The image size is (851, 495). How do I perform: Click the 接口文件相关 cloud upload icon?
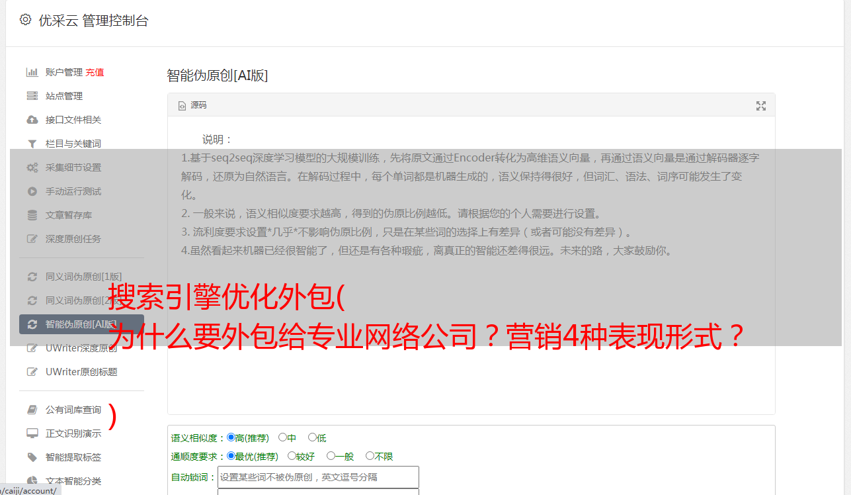point(32,120)
